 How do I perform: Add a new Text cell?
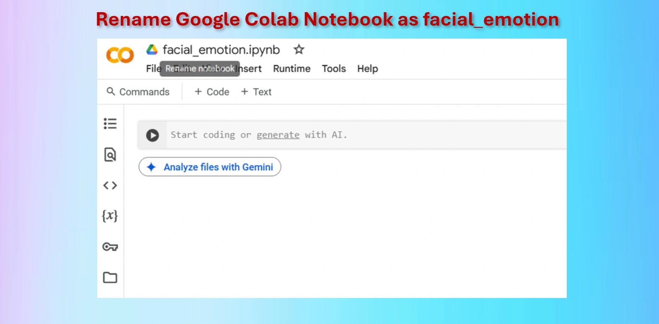[x=256, y=91]
